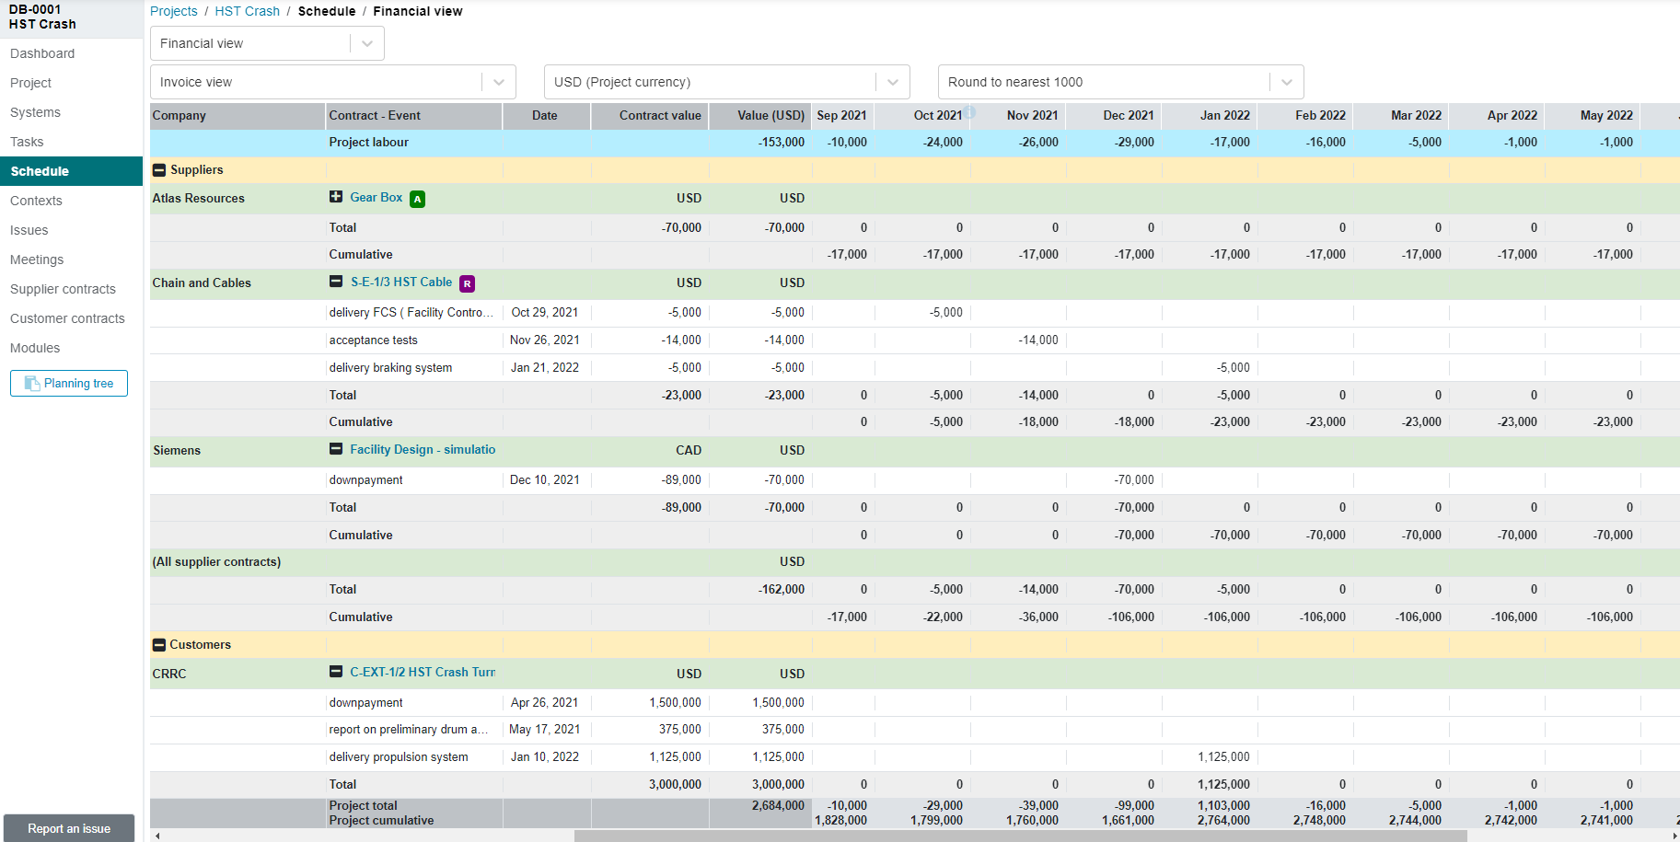Change the USD project currency selection
The width and height of the screenshot is (1680, 842).
pos(727,82)
